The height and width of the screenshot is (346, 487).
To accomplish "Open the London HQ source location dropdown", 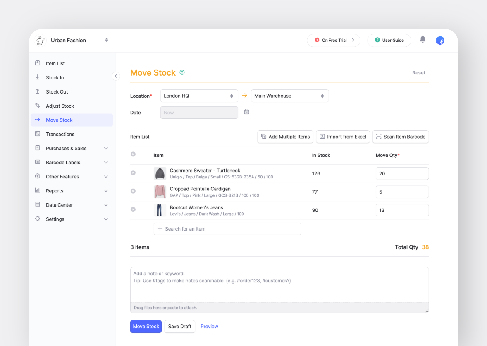I will pos(199,96).
